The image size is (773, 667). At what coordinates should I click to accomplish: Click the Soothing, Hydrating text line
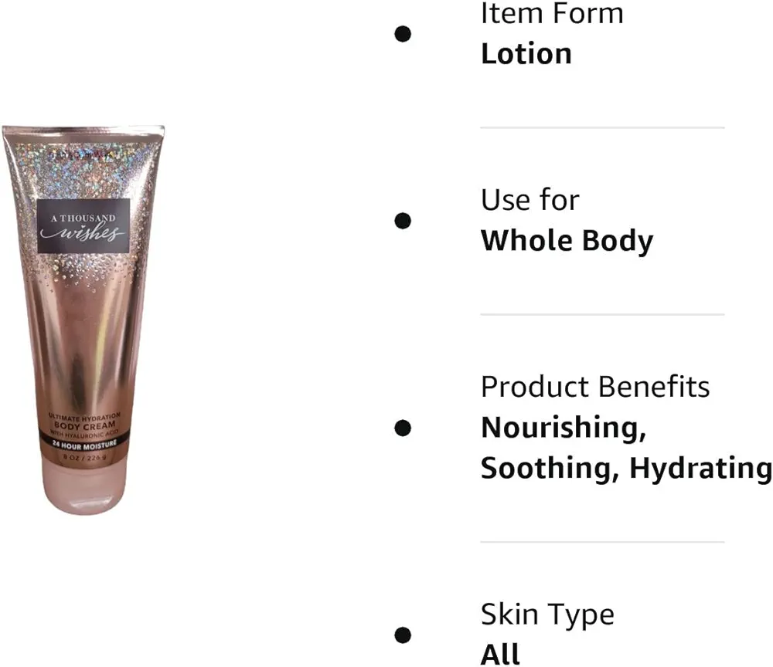coord(626,469)
